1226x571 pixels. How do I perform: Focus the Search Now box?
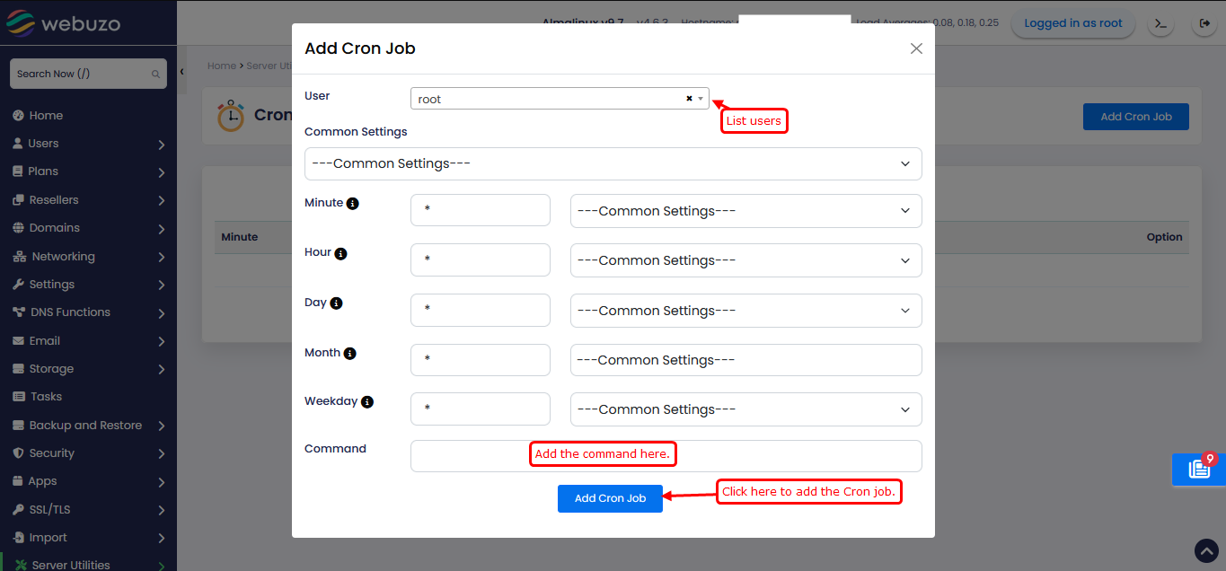pyautogui.click(x=83, y=74)
